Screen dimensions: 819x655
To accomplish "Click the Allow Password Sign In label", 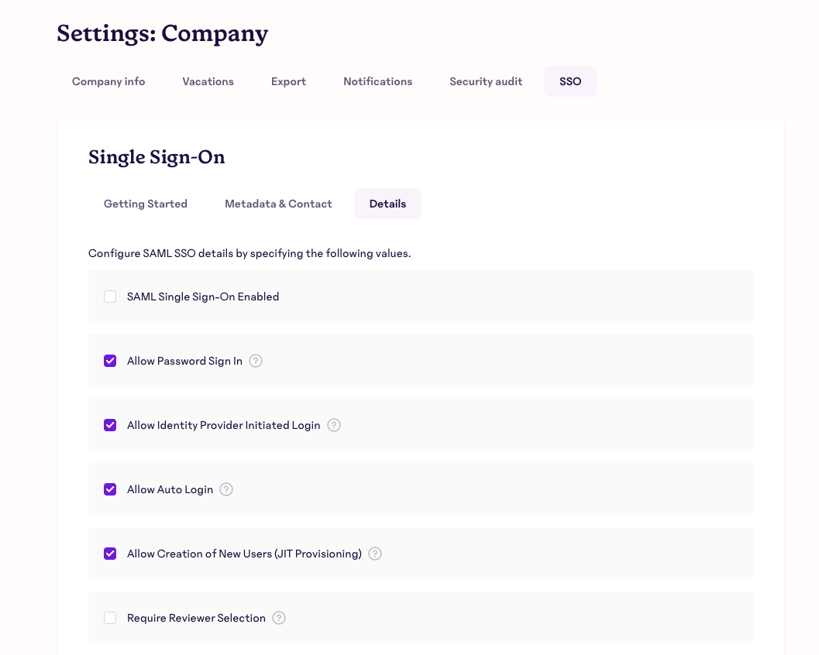I will coord(184,361).
